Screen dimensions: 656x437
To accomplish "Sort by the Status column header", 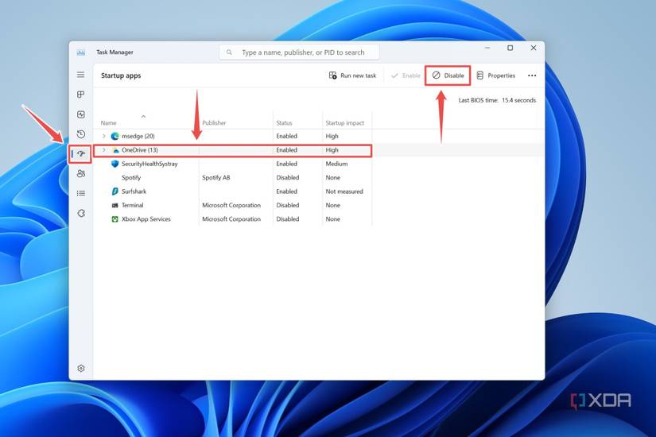I will click(284, 123).
